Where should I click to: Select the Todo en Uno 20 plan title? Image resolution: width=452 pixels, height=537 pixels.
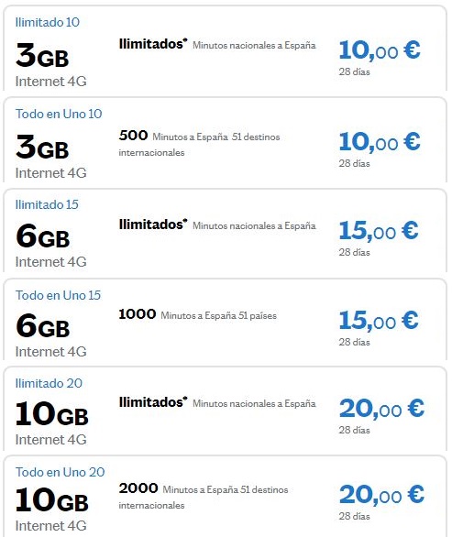coord(60,472)
